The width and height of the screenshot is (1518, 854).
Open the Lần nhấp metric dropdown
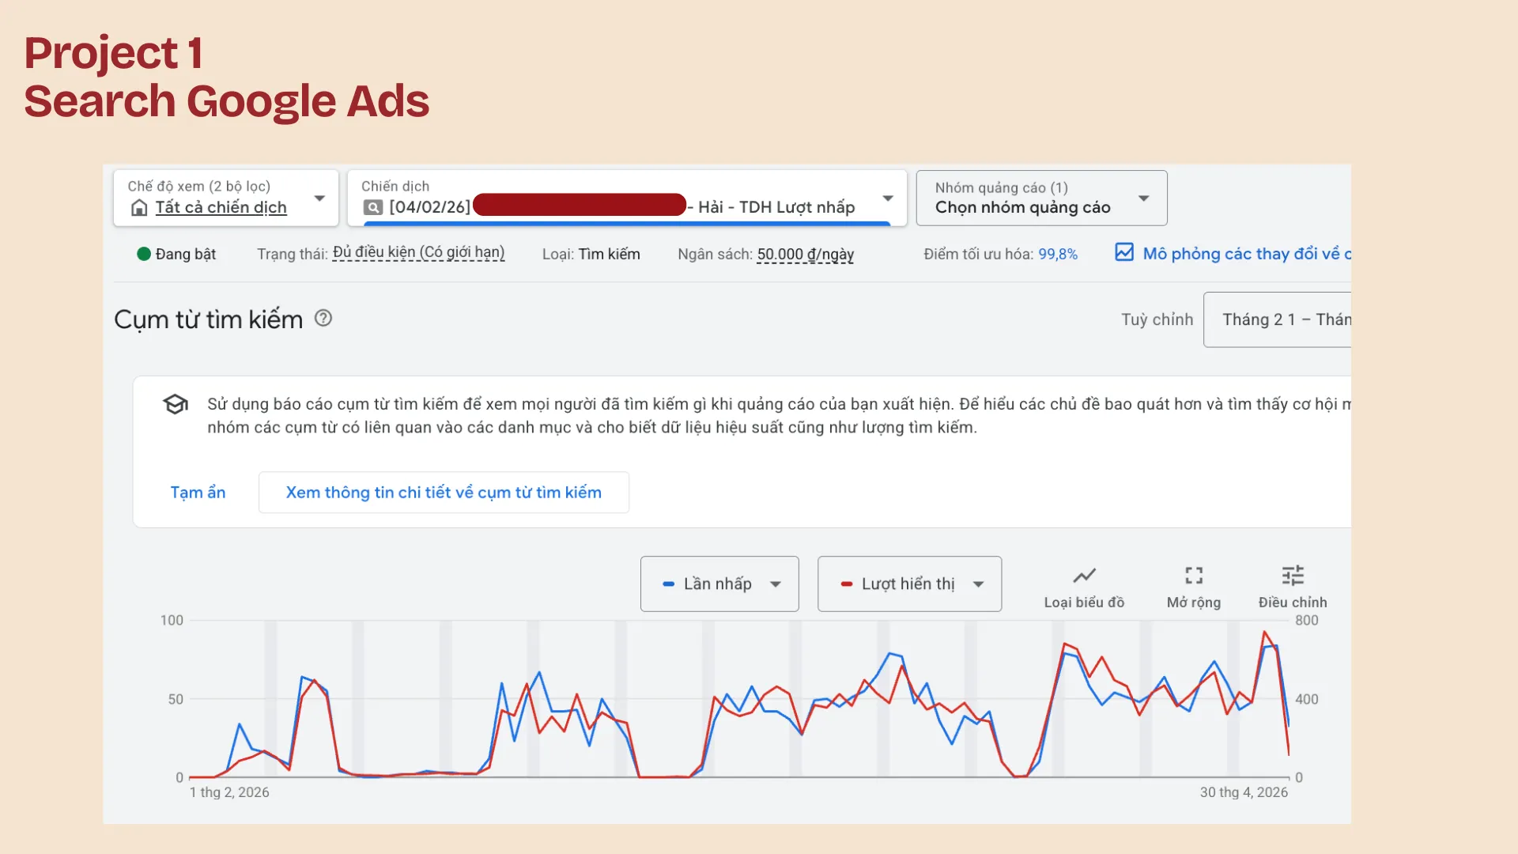click(719, 584)
